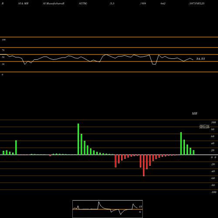218x218 pixels.
Task: Click the '(1075NFL25' symbol text in header
Action: 197,3
